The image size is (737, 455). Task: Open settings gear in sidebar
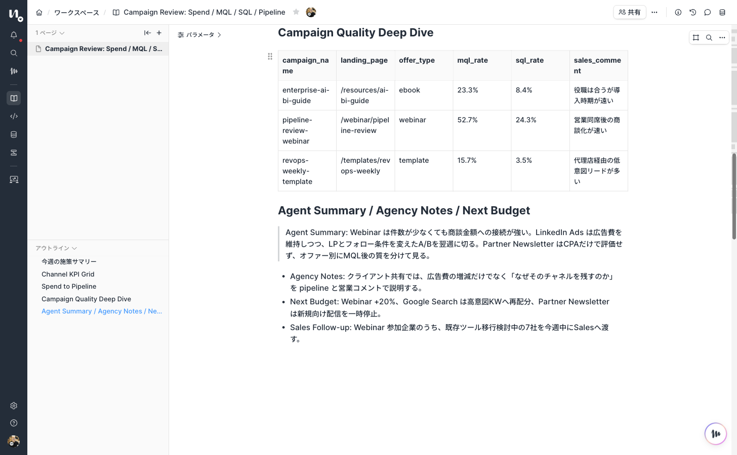point(14,405)
